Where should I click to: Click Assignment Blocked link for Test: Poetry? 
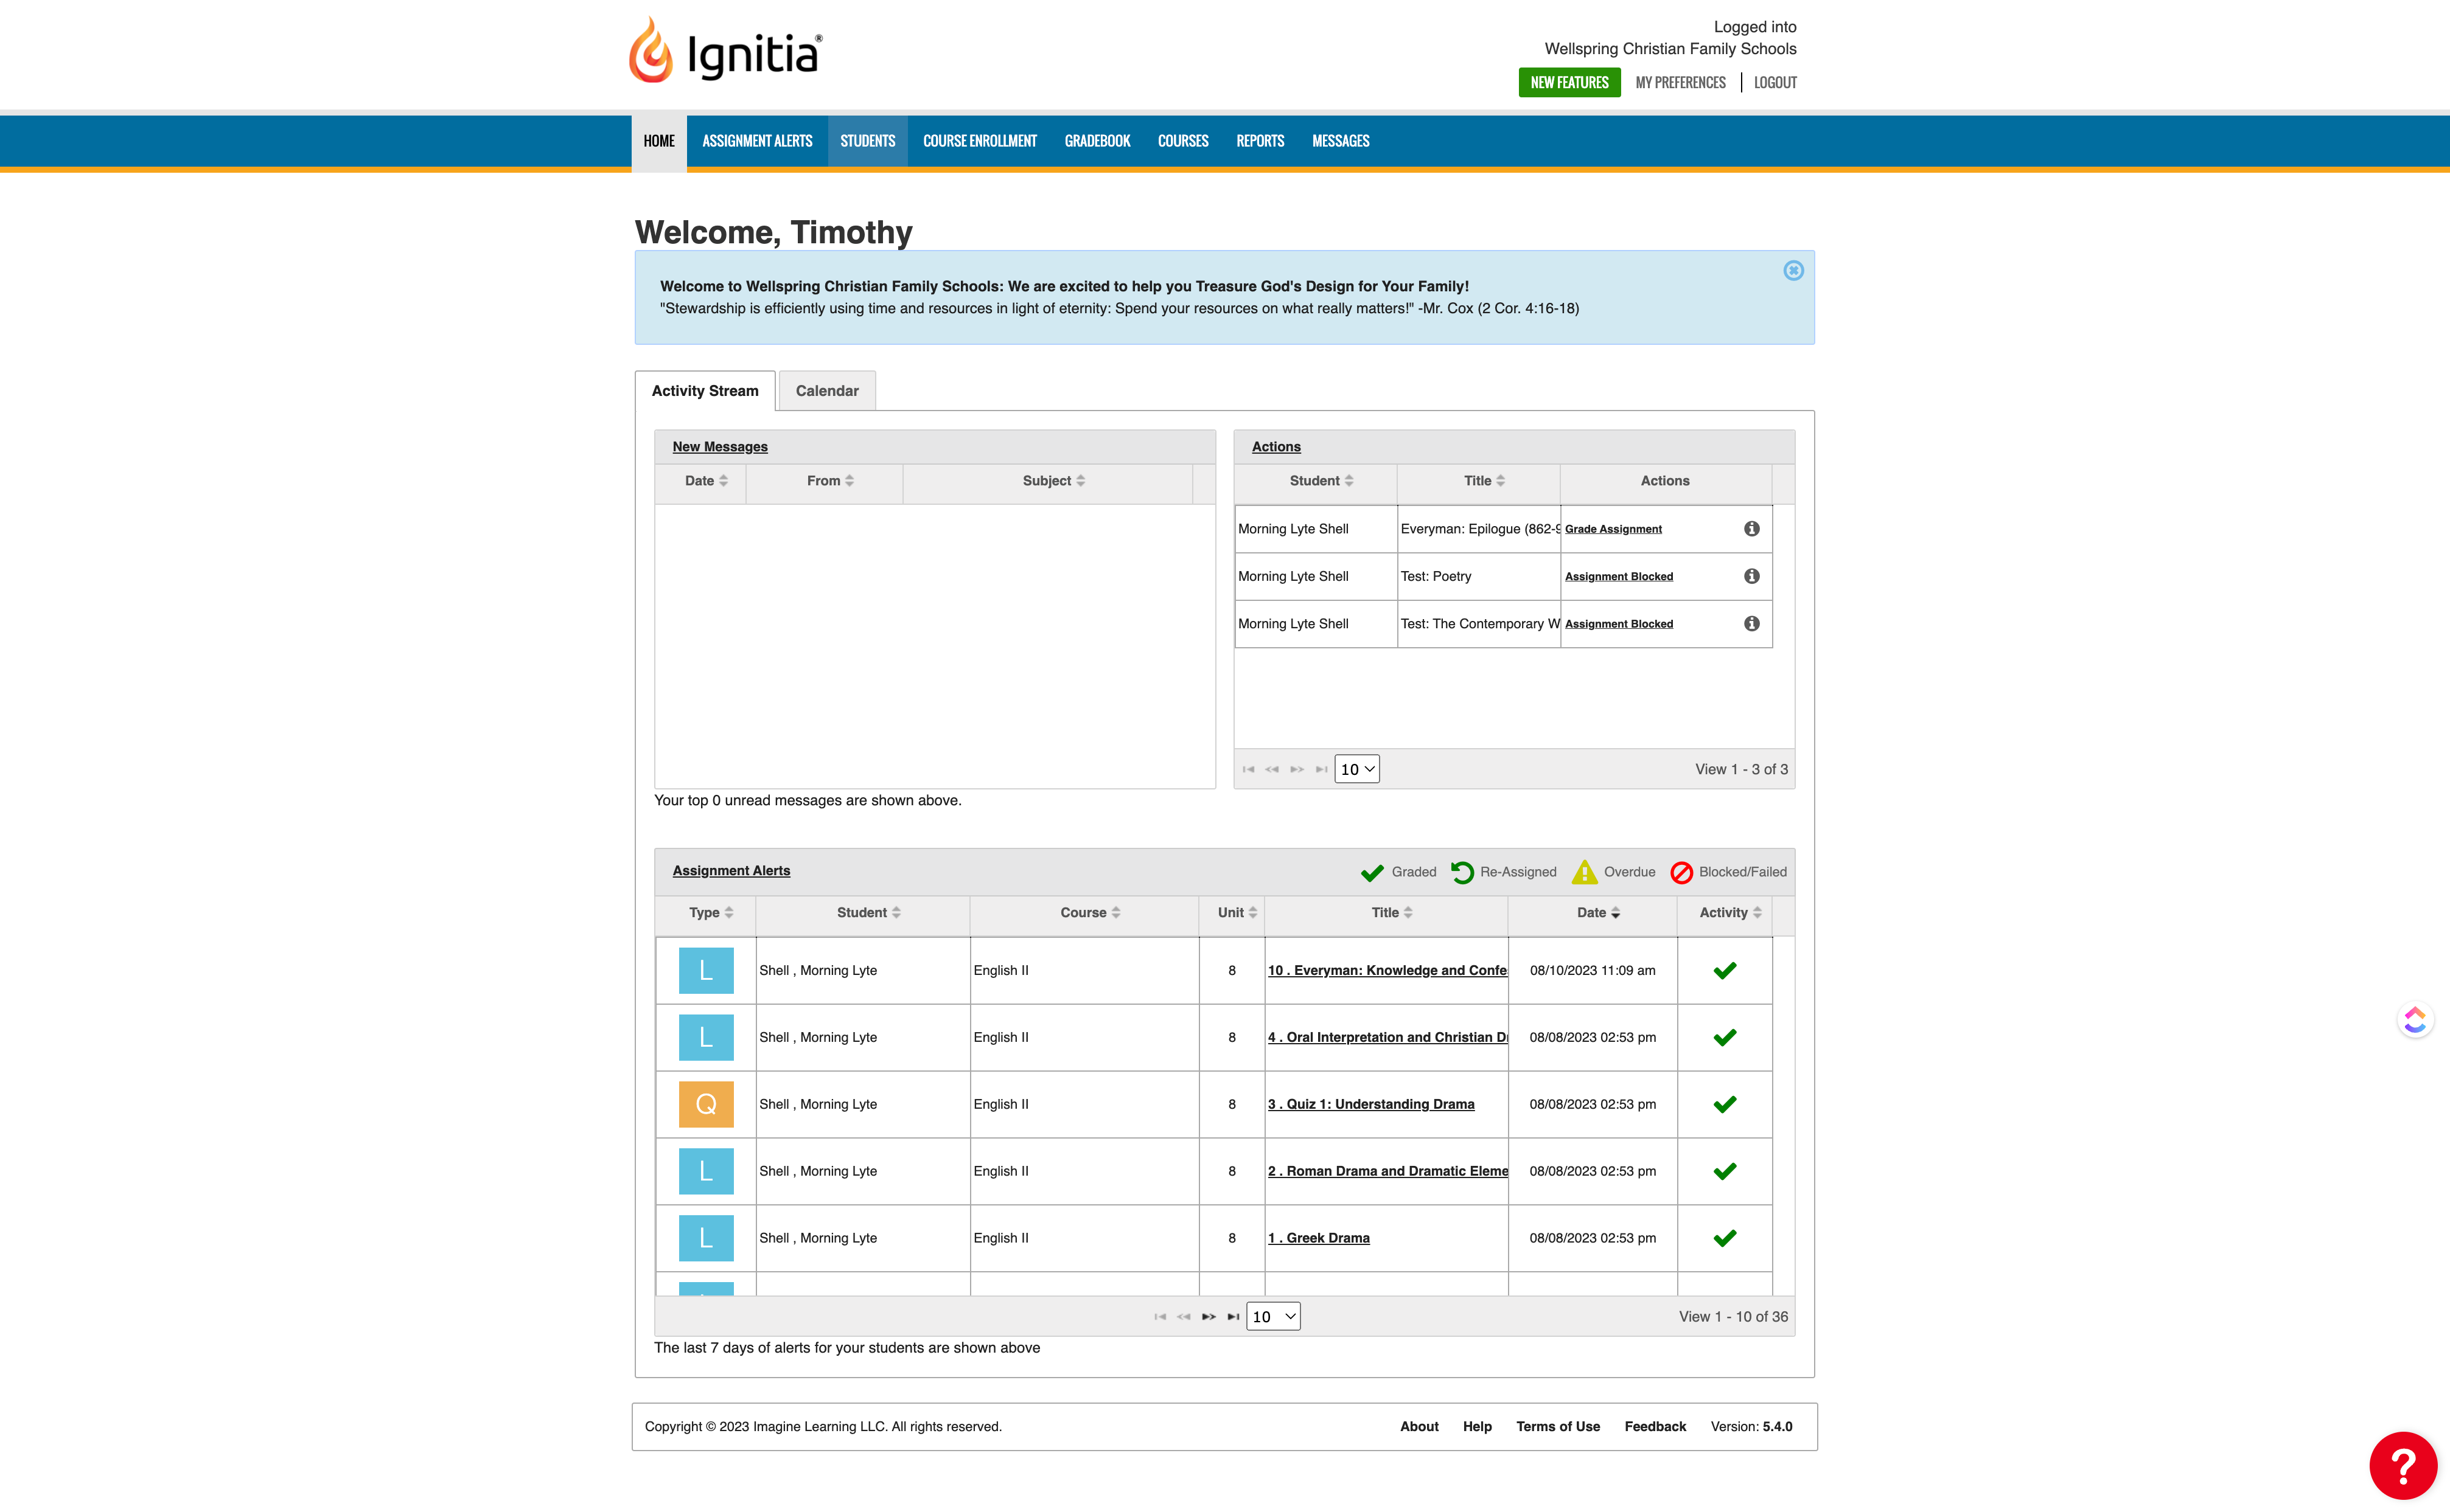click(x=1619, y=576)
